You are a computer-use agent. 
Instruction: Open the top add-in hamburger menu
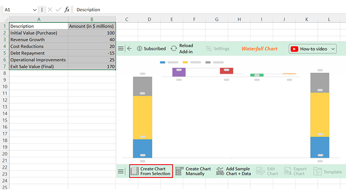click(120, 48)
